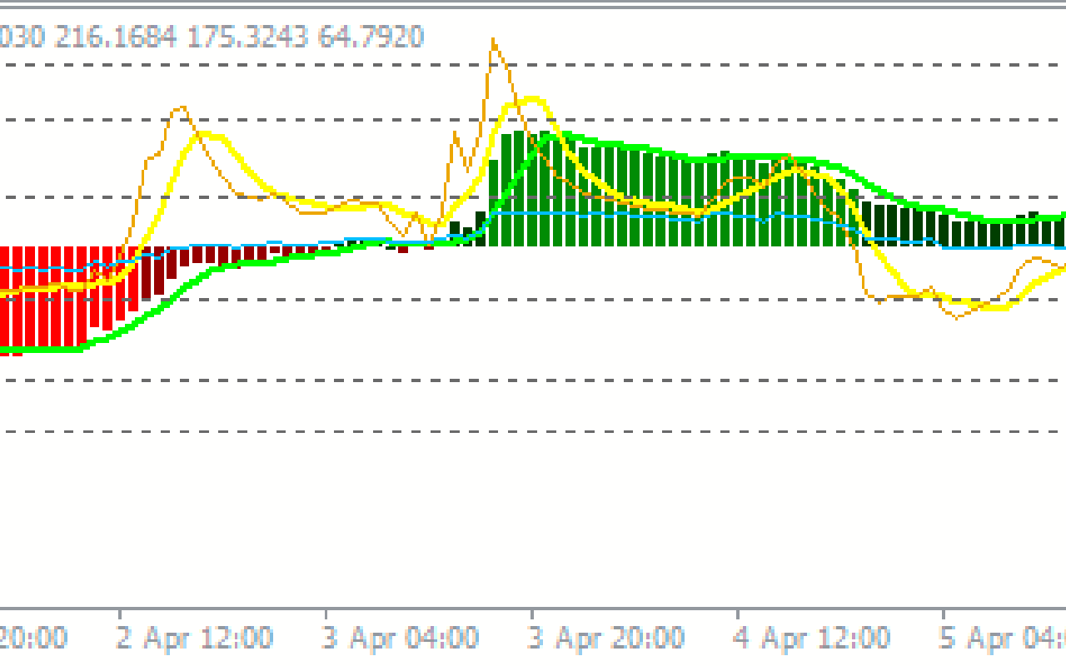Click the 3 Apr 20:00 time label

pyautogui.click(x=607, y=639)
